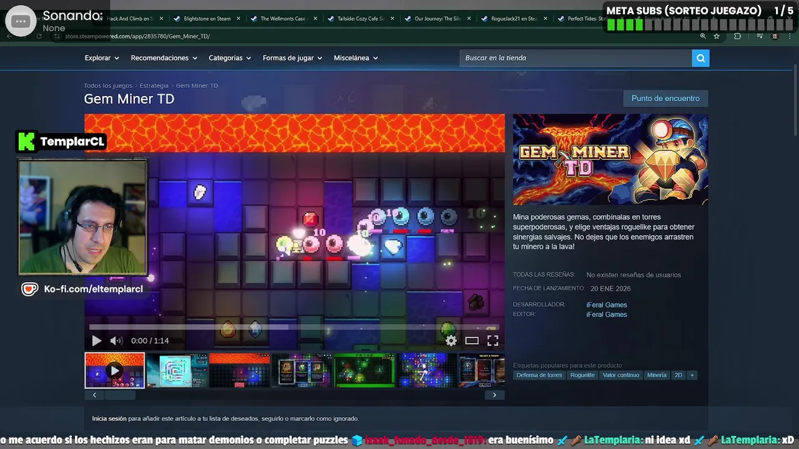
Task: Switch to 'Our Journey: The Sile' tab
Action: (437, 19)
